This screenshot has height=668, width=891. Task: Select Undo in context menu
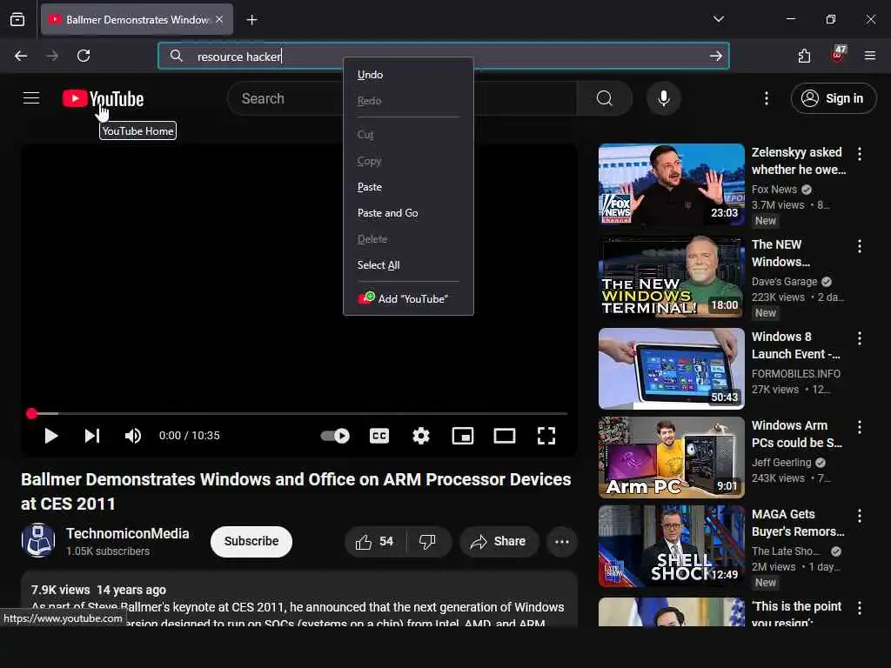coord(409,75)
